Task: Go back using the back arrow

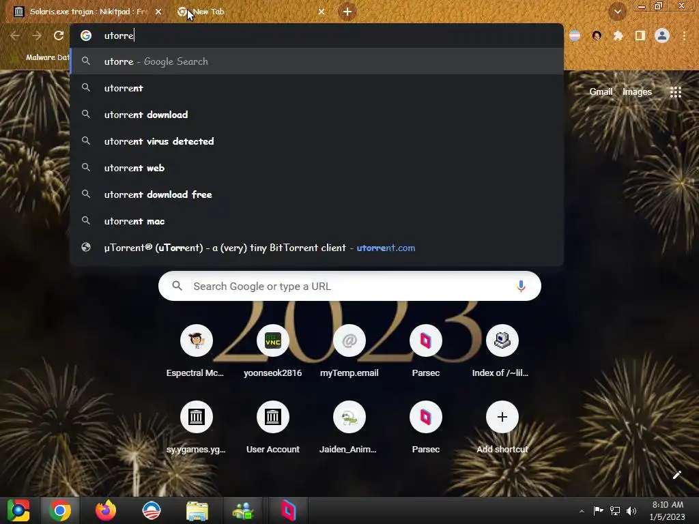Action: pyautogui.click(x=15, y=35)
